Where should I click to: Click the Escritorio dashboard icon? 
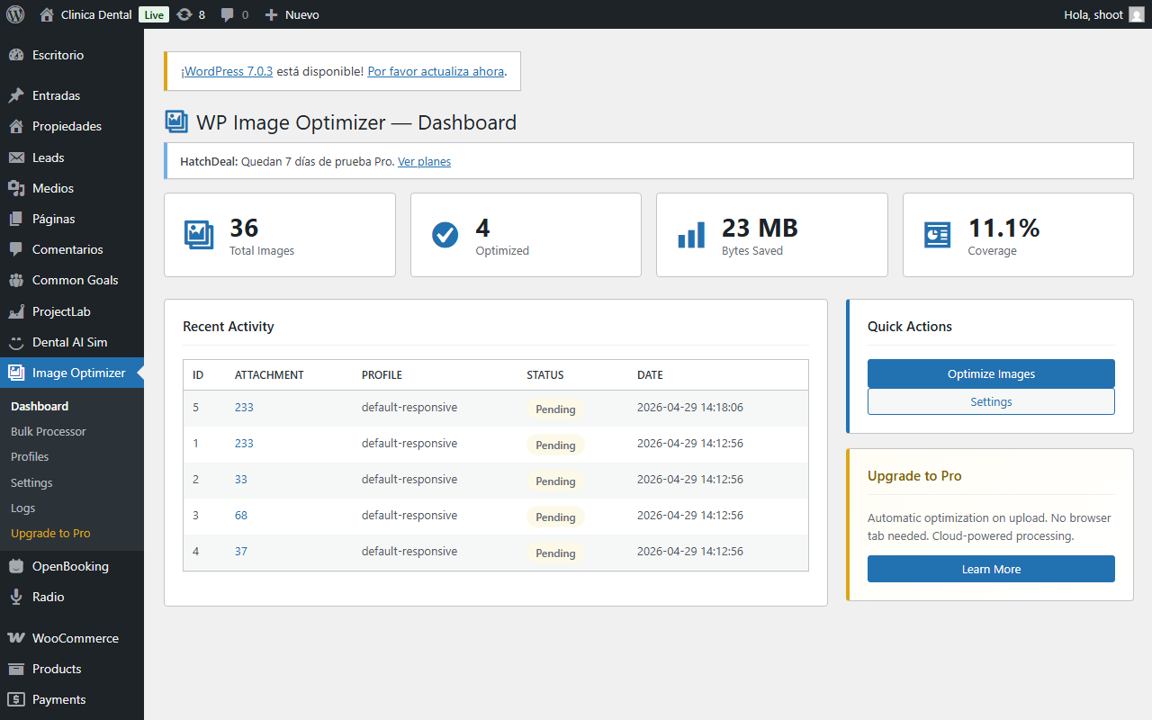coord(16,55)
